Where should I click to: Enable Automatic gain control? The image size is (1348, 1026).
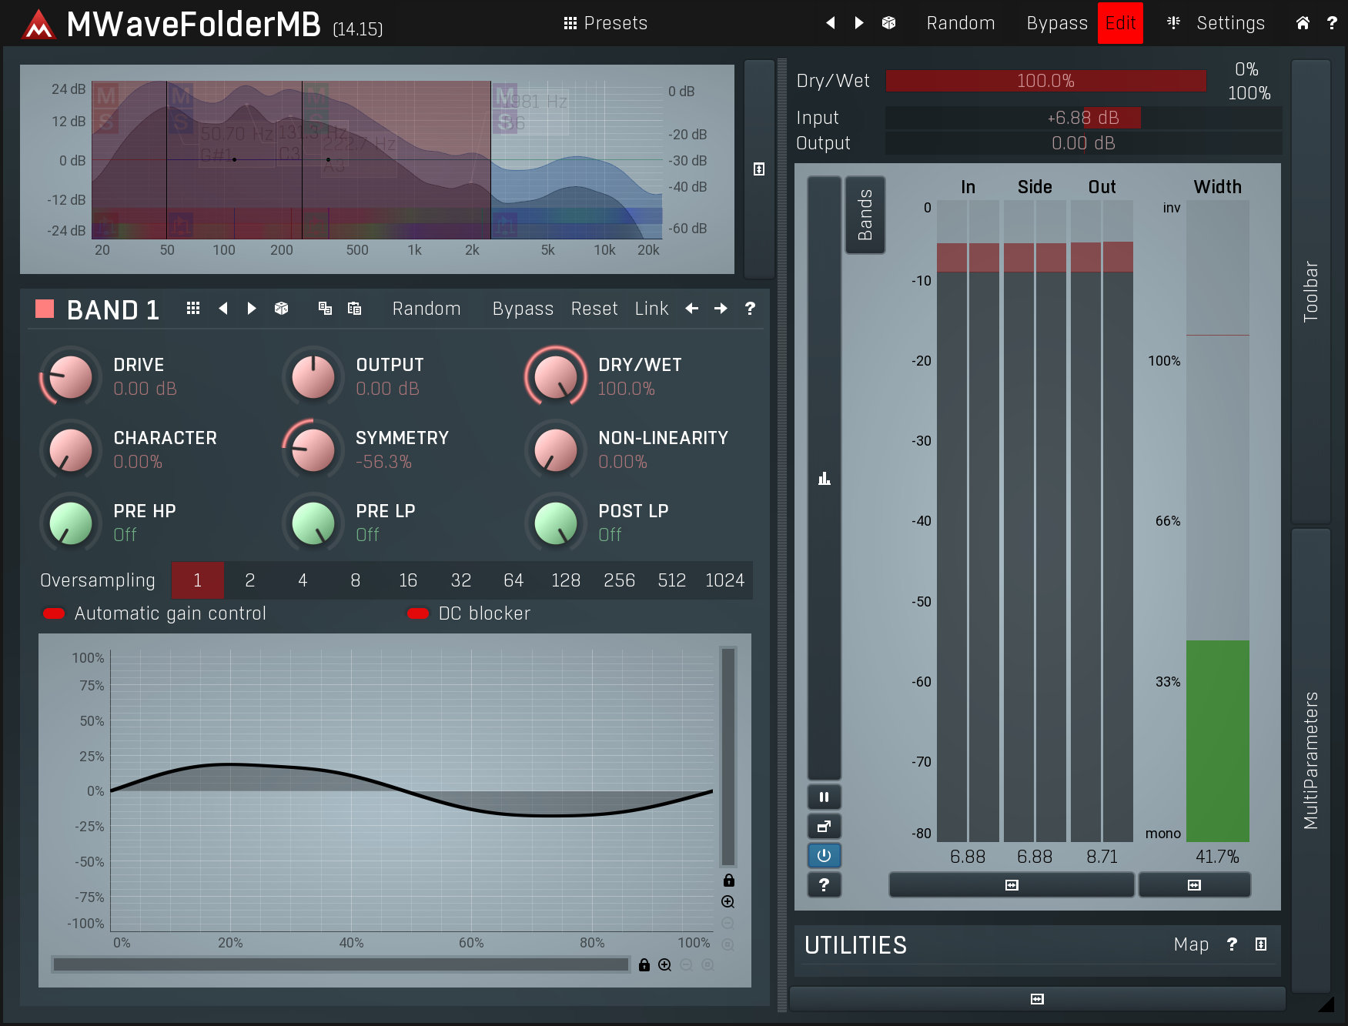pos(52,613)
